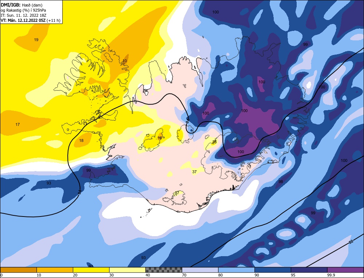The height and width of the screenshot is (278, 364).
Task: Pick the bright yellow 20–30 legend swatch
Action: (x=91, y=270)
